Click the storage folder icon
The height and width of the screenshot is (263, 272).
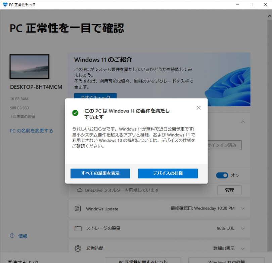coord(78,228)
